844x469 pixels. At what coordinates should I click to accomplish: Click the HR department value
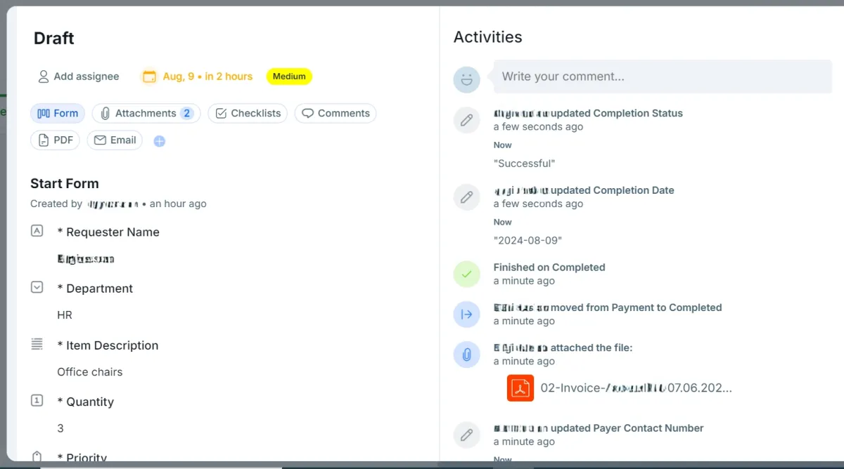(65, 315)
